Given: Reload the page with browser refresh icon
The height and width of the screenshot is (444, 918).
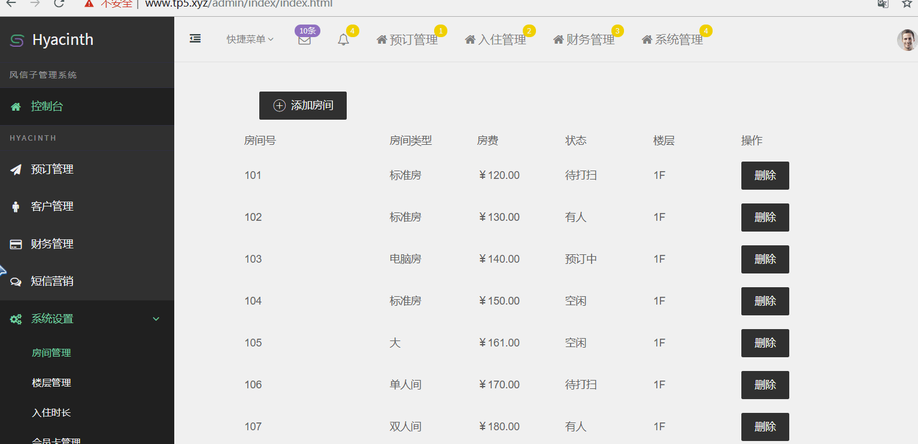Looking at the screenshot, I should tap(59, 4).
